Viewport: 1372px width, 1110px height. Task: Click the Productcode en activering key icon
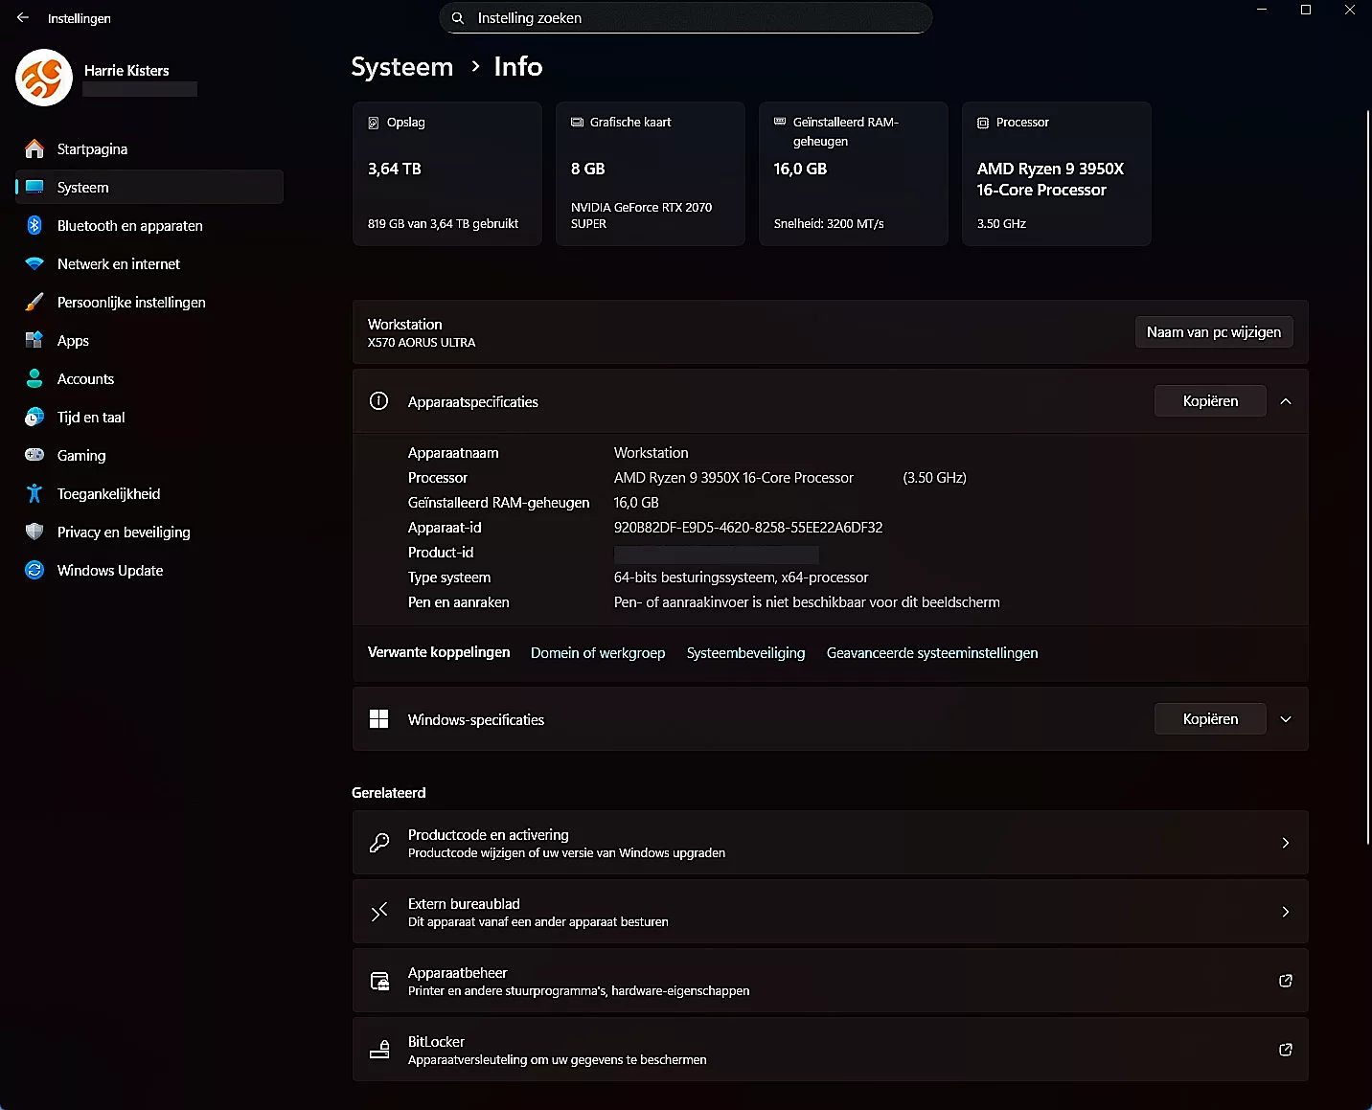379,843
